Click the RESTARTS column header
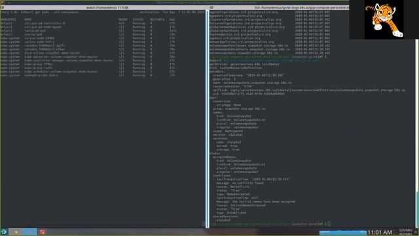This screenshot has height=236, width=419. pos(157,20)
